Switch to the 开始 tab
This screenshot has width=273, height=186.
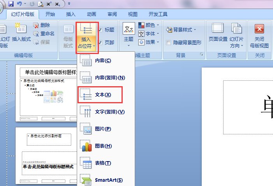pyautogui.click(x=50, y=14)
